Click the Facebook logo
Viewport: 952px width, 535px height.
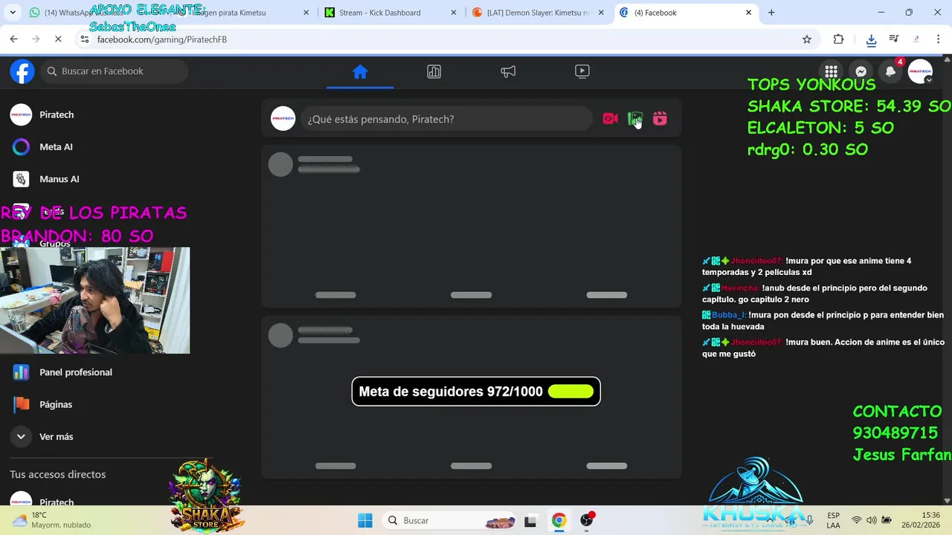22,71
